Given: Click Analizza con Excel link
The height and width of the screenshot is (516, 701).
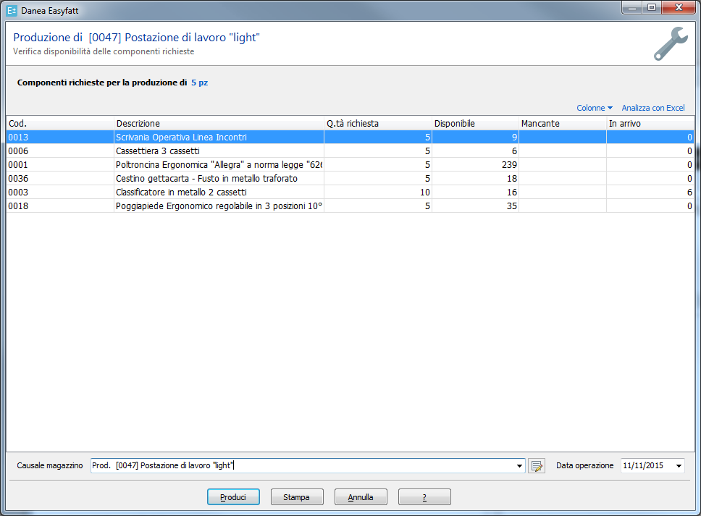Looking at the screenshot, I should tap(652, 108).
